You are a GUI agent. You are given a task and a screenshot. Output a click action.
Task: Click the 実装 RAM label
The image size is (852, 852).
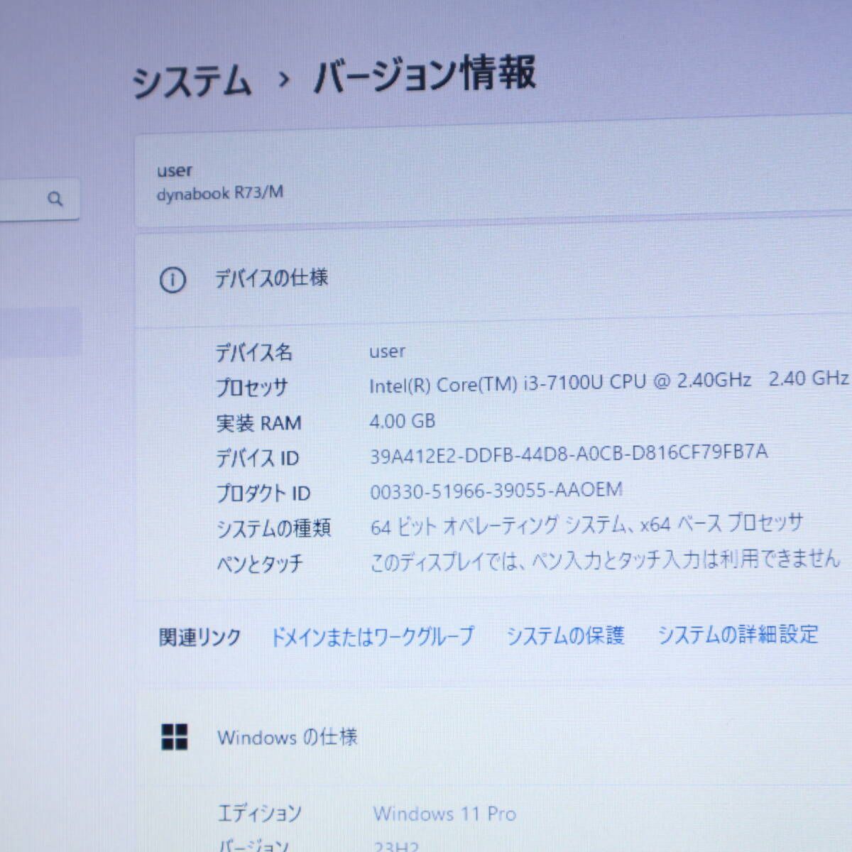[258, 423]
